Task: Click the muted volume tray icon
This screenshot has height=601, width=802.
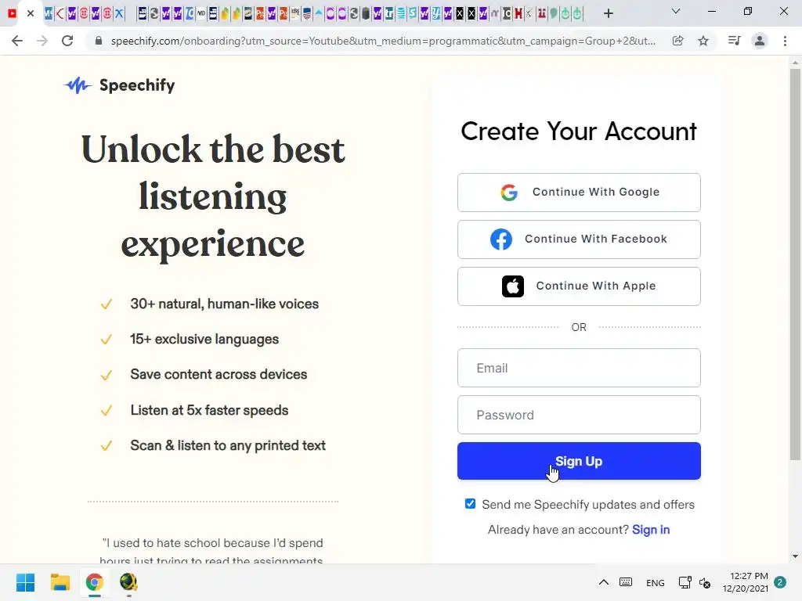Action: [x=705, y=582]
